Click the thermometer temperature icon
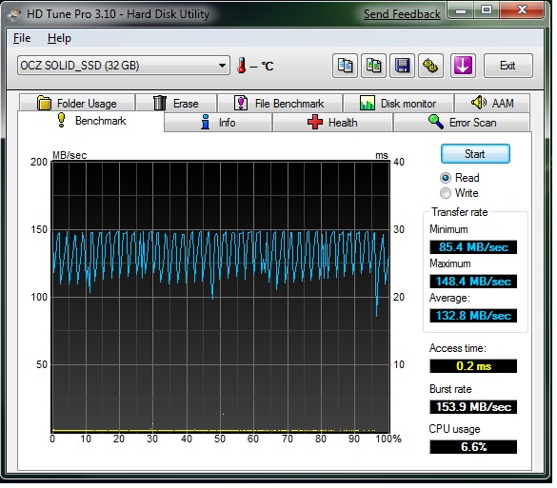Image resolution: width=557 pixels, height=488 pixels. [x=242, y=66]
